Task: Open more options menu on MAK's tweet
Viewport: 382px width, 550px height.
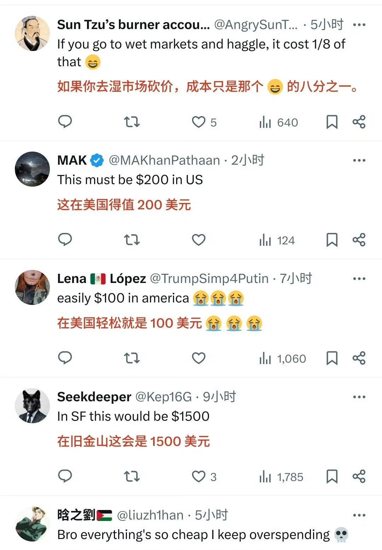Action: click(x=359, y=160)
